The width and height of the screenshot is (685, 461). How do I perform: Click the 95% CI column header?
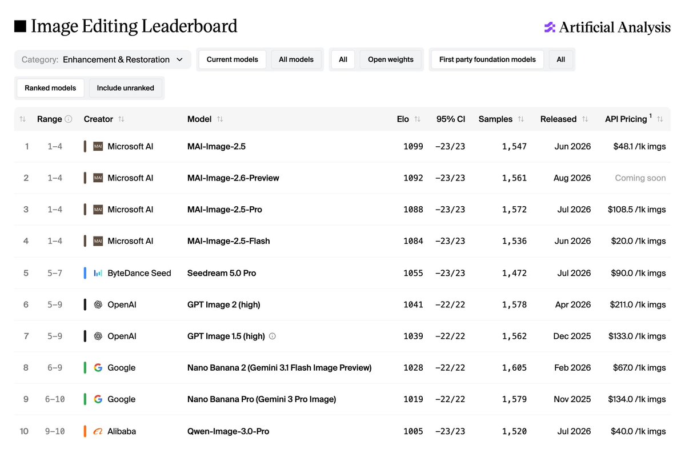[x=450, y=119]
